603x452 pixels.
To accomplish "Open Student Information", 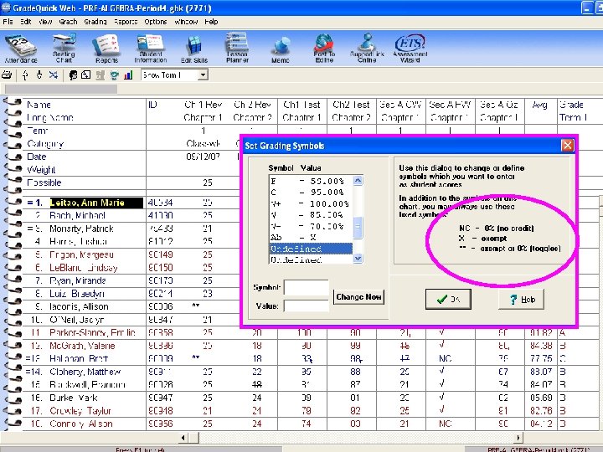I will pyautogui.click(x=151, y=49).
